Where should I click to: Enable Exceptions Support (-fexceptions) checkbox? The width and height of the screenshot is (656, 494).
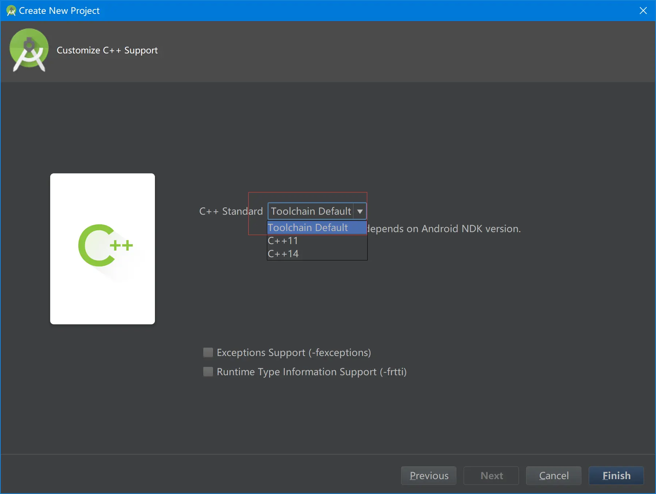pos(208,352)
